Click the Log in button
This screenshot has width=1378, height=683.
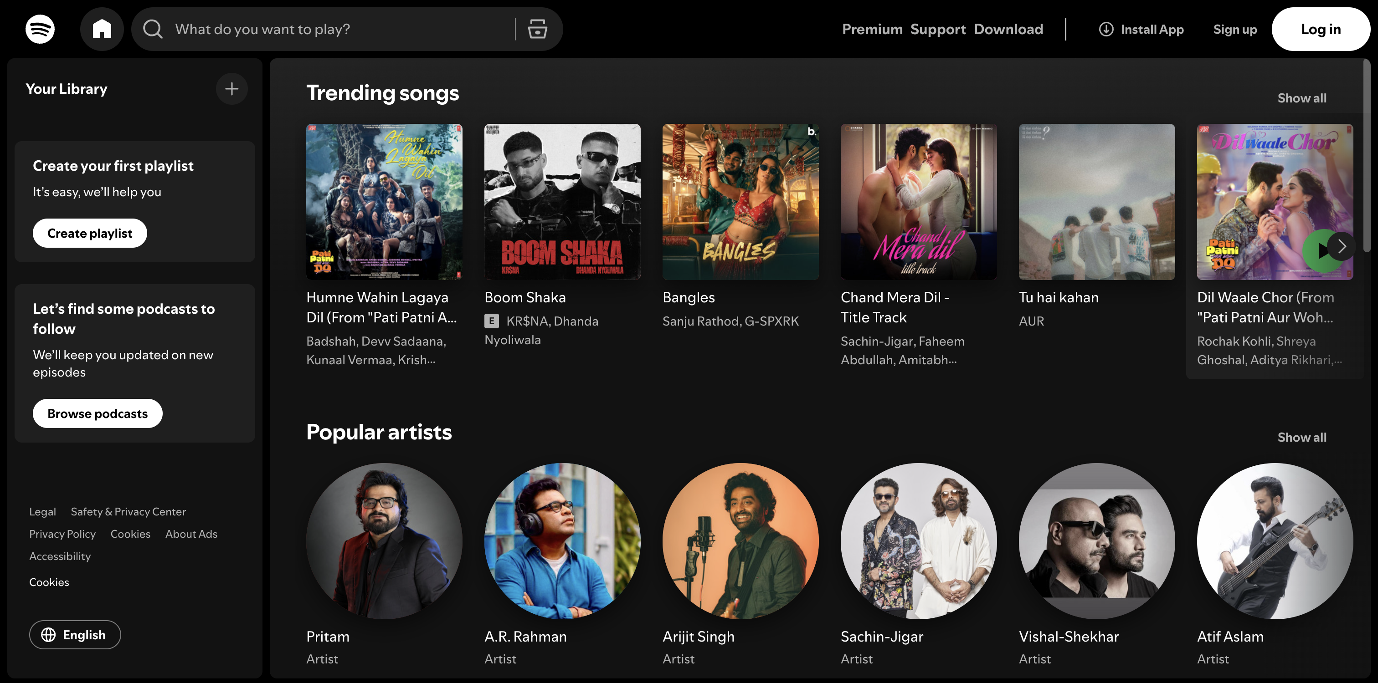point(1320,29)
